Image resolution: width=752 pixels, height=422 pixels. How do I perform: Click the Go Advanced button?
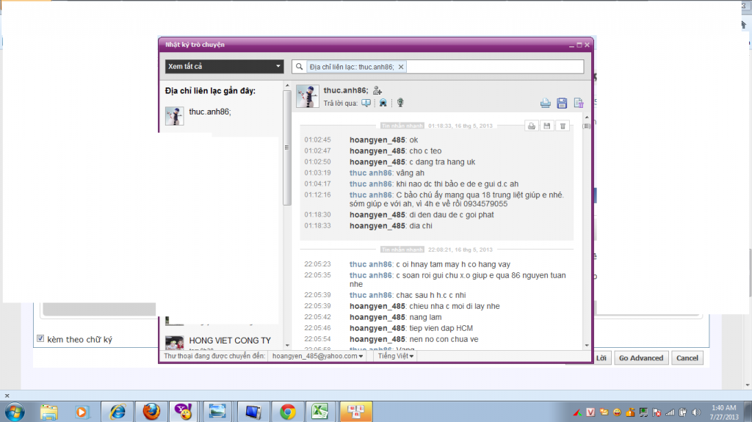coord(640,358)
